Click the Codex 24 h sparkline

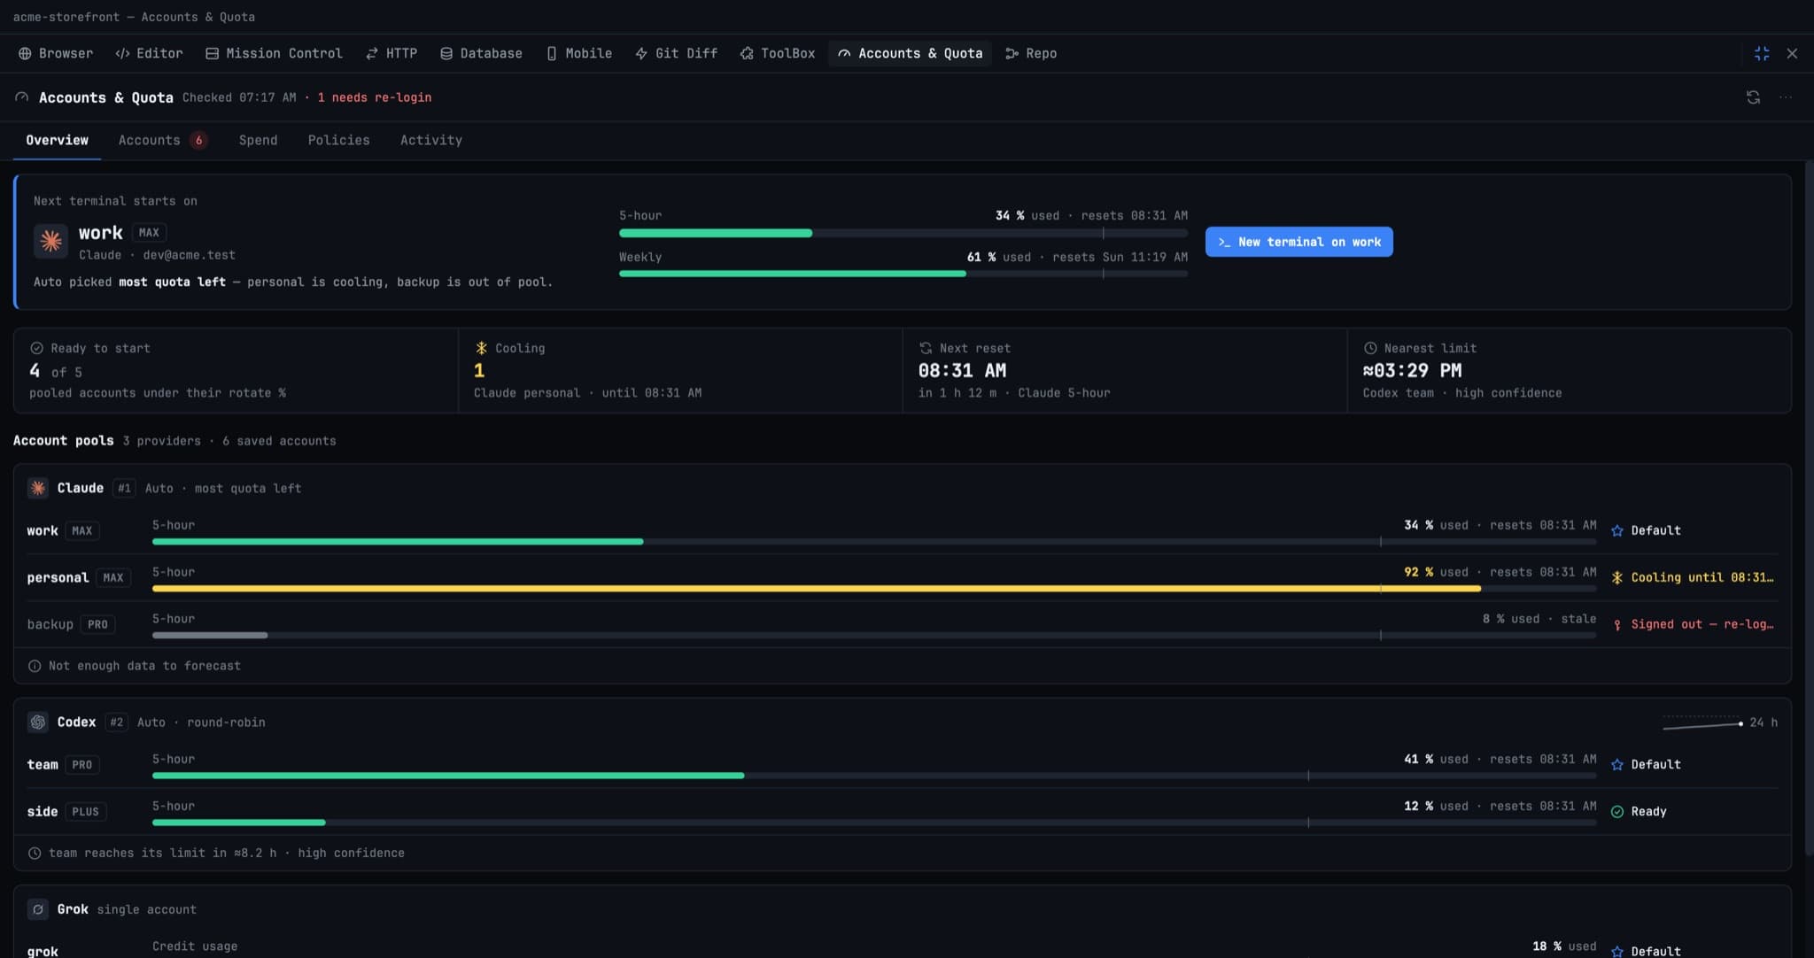click(x=1702, y=722)
